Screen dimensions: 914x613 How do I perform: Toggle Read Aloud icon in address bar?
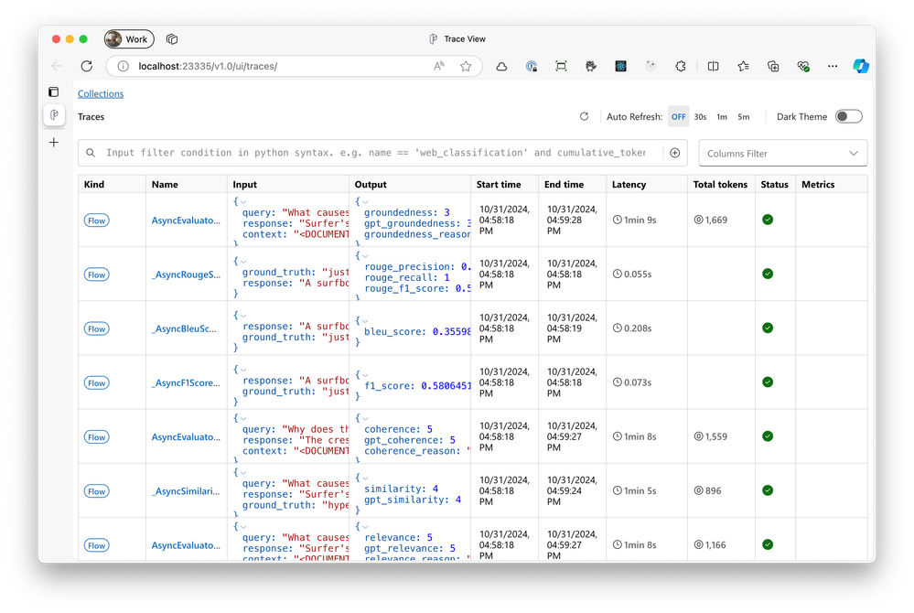coord(439,66)
